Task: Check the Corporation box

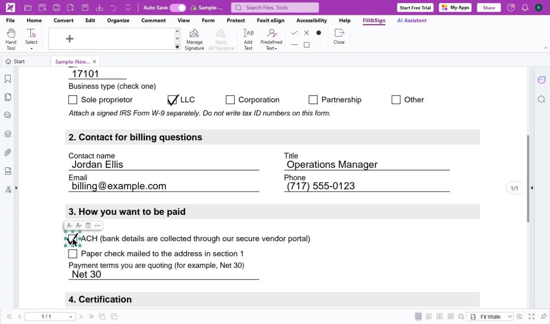Action: (230, 100)
